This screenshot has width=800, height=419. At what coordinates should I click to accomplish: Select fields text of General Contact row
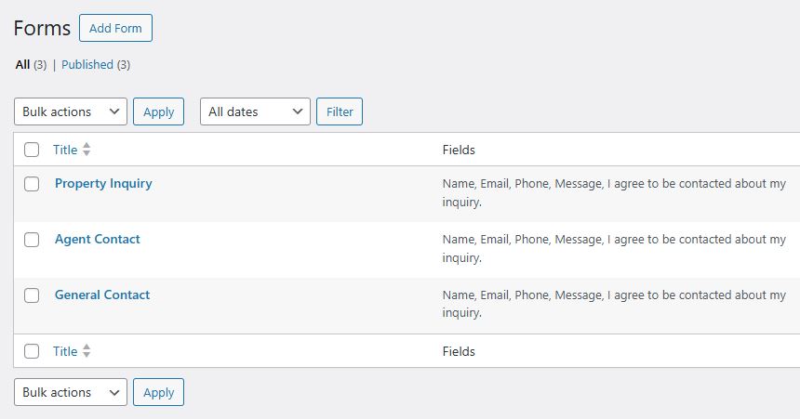click(x=614, y=304)
